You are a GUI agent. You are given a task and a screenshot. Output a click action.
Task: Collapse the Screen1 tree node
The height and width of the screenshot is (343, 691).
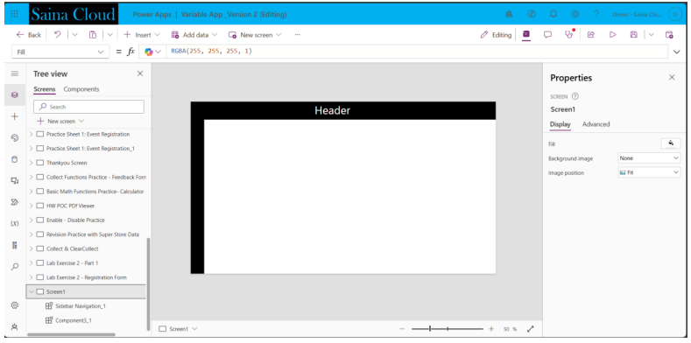(x=31, y=291)
